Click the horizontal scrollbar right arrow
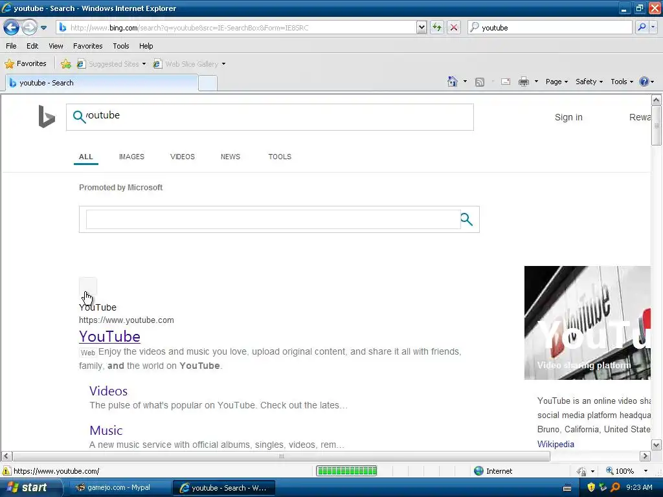The height and width of the screenshot is (497, 663). 645,456
